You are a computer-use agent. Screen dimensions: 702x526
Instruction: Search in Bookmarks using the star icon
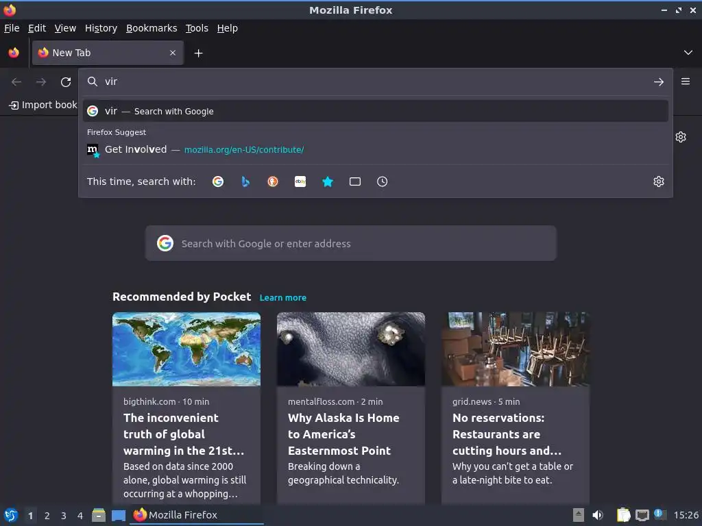click(328, 181)
